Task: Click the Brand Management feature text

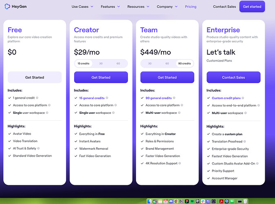Action: (160, 149)
